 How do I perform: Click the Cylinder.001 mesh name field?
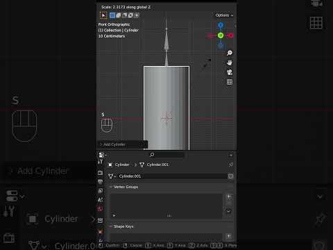tap(172, 176)
